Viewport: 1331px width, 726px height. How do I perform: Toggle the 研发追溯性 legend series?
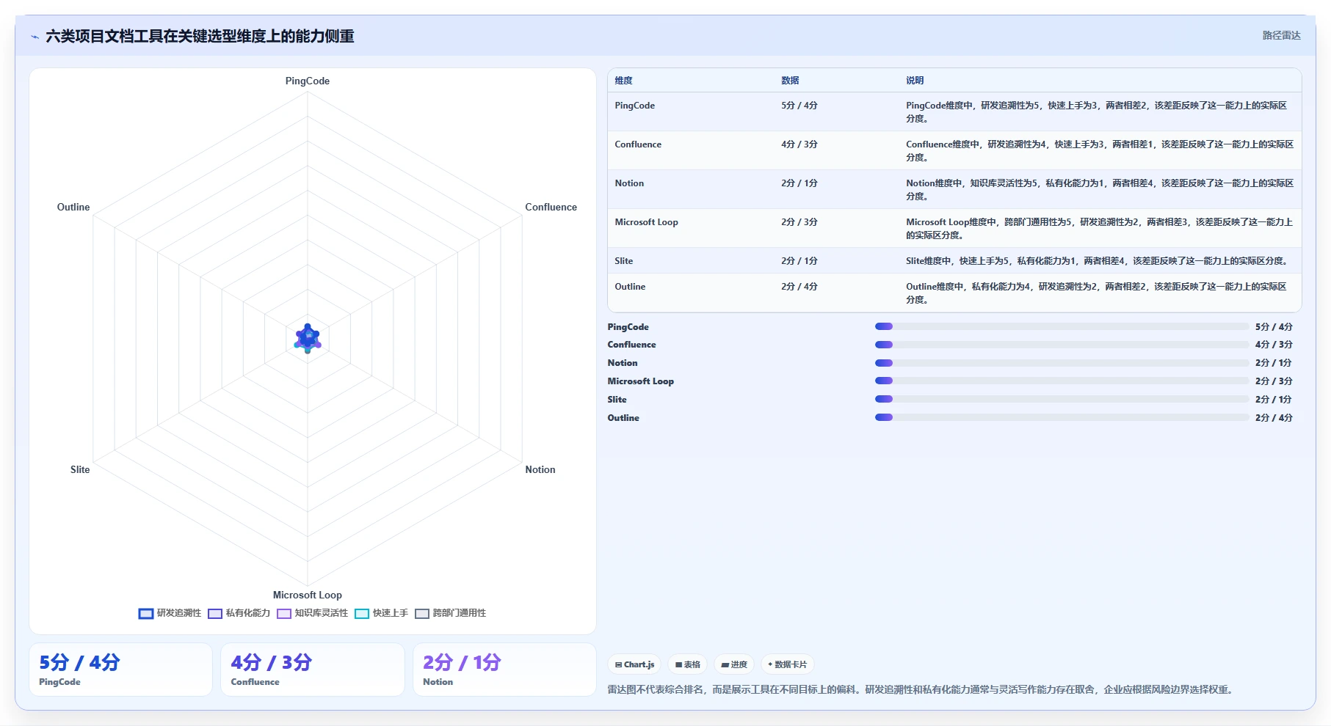170,613
